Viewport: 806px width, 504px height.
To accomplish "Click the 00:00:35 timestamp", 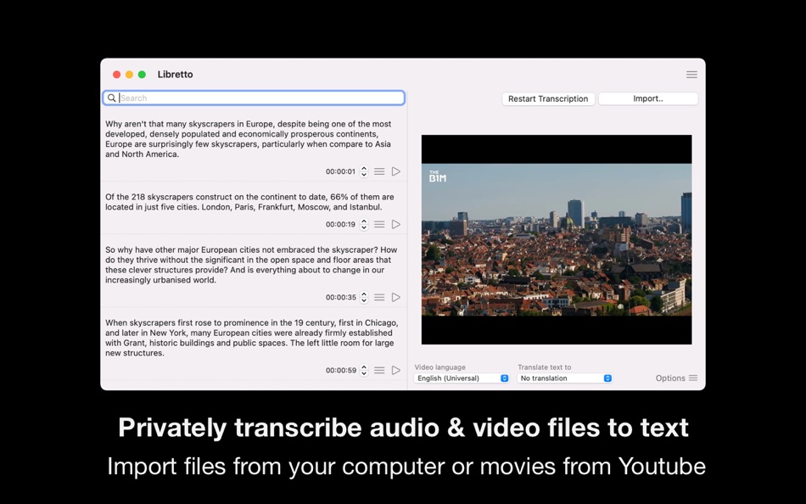I will click(340, 298).
